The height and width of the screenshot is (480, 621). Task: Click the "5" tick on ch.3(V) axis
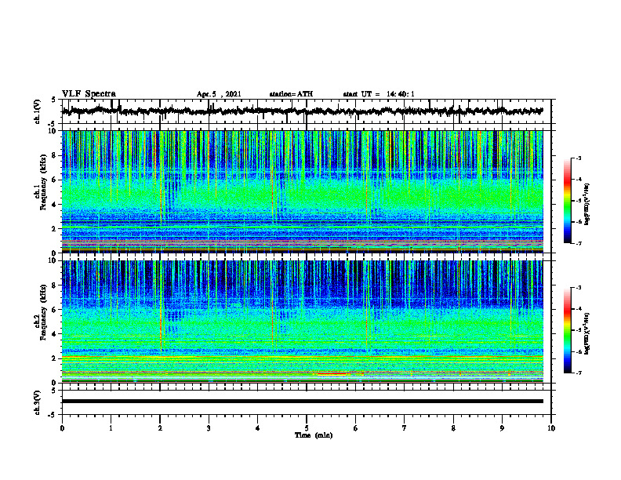pyautogui.click(x=53, y=391)
